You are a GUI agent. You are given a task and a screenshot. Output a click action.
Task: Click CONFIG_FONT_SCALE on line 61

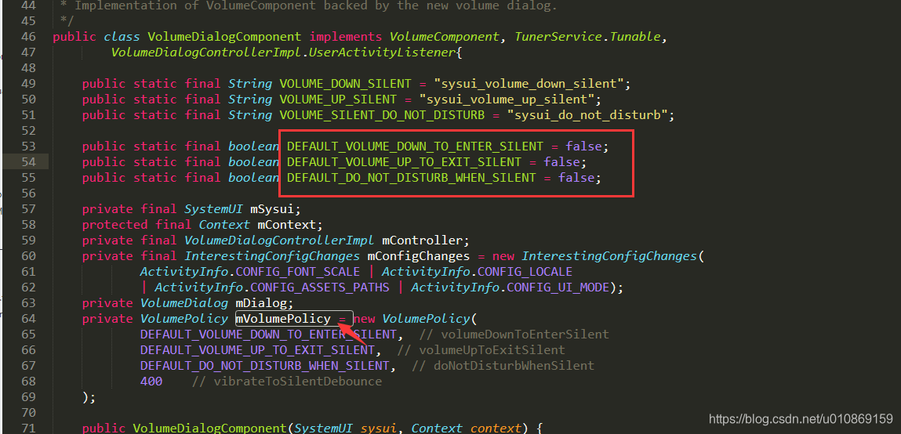coord(298,272)
